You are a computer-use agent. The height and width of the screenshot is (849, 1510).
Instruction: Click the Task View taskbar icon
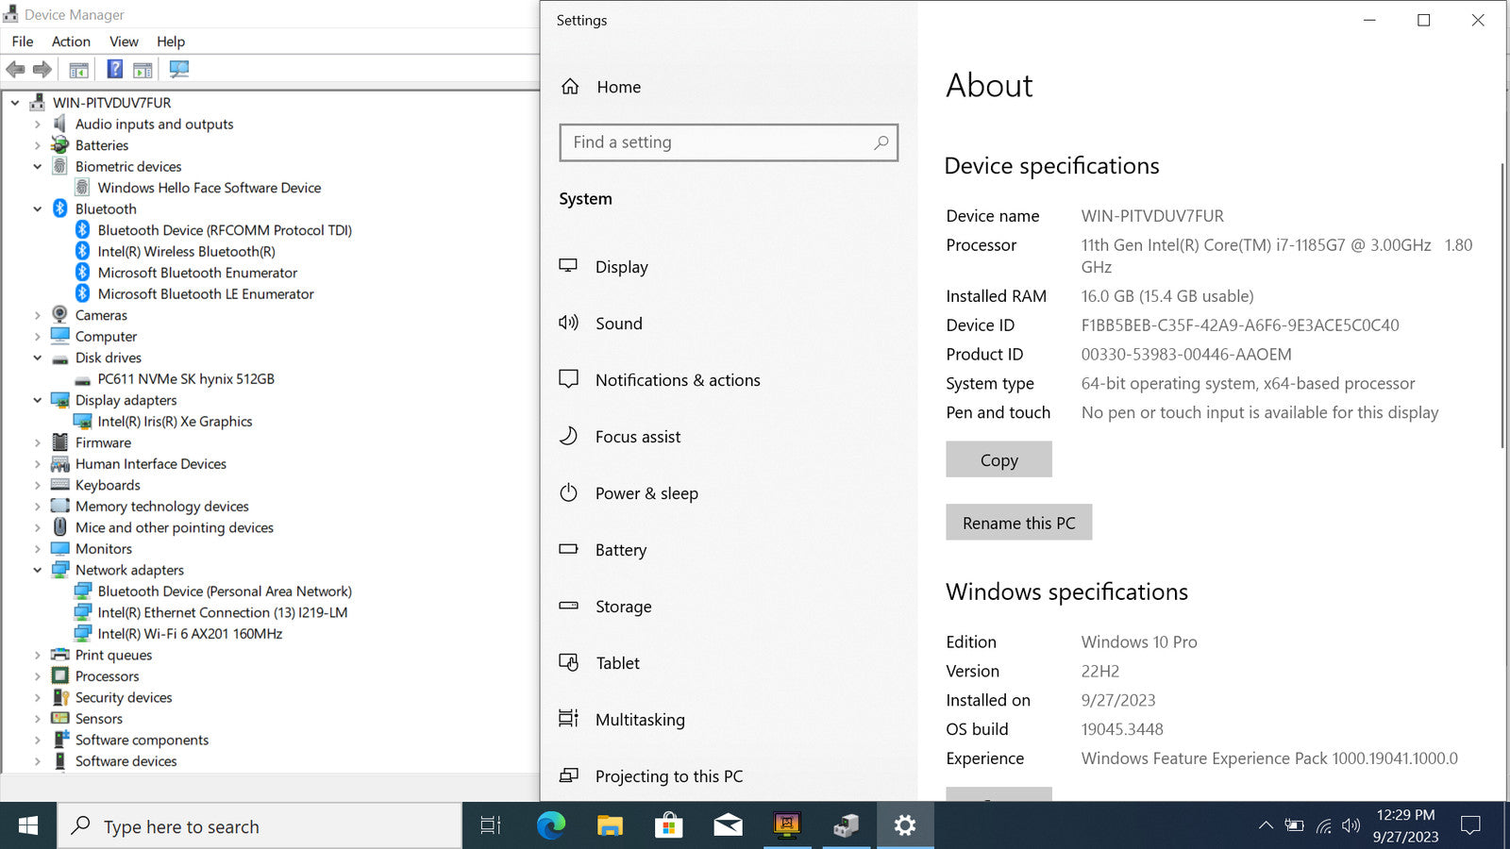pyautogui.click(x=491, y=825)
